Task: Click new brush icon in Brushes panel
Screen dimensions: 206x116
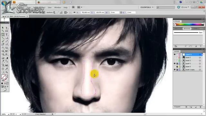Action: [x=196, y=46]
